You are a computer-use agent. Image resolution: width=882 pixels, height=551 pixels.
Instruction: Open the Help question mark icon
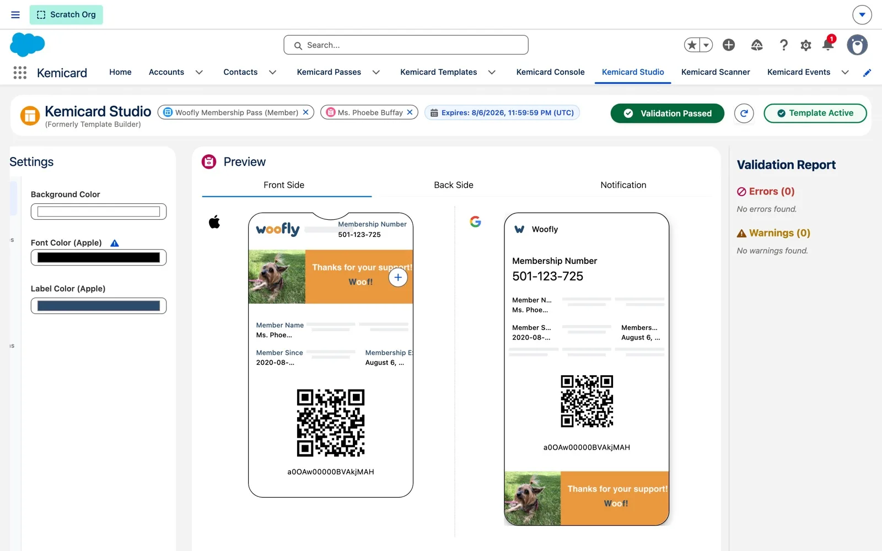783,45
